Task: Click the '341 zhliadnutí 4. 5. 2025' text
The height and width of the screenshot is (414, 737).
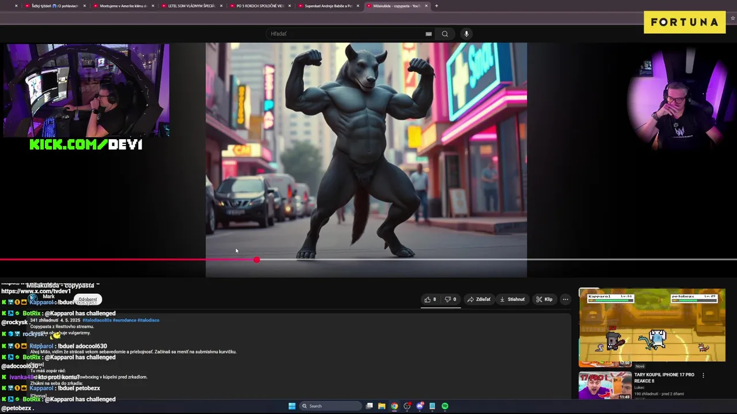Action: 55,320
